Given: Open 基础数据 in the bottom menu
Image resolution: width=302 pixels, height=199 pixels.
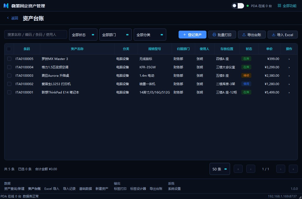Looking at the screenshot, I should [86, 189].
